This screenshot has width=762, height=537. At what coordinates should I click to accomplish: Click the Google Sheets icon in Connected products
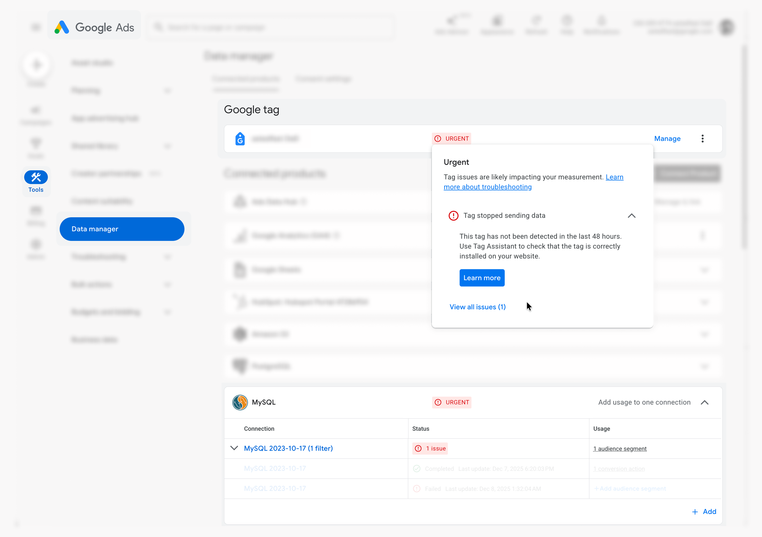click(240, 270)
